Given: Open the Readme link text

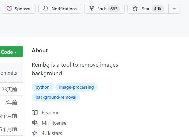Looking at the screenshot, I should (x=51, y=113).
